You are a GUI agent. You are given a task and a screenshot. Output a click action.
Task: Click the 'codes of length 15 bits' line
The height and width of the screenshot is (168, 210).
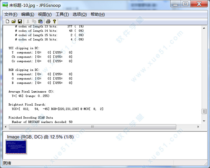49,35
